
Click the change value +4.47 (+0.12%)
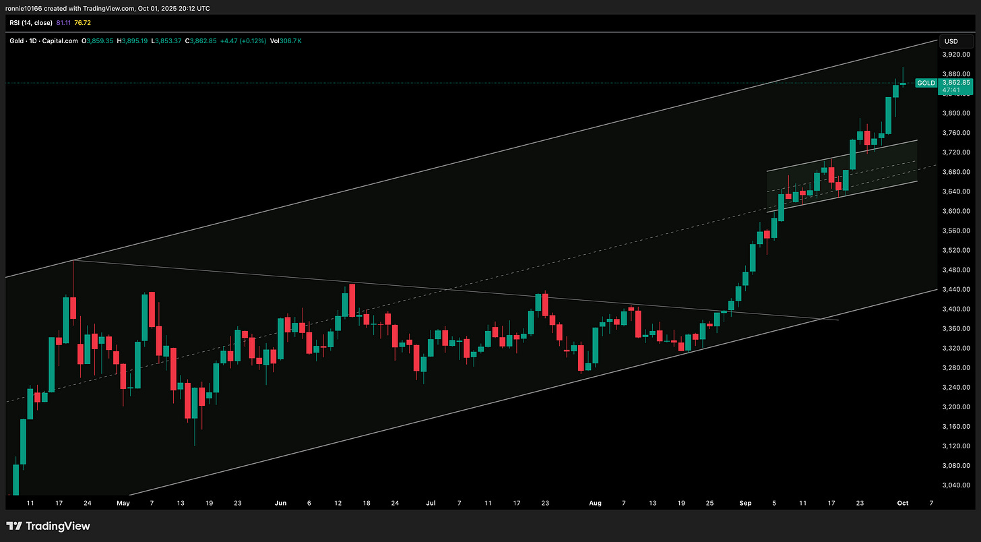[244, 41]
